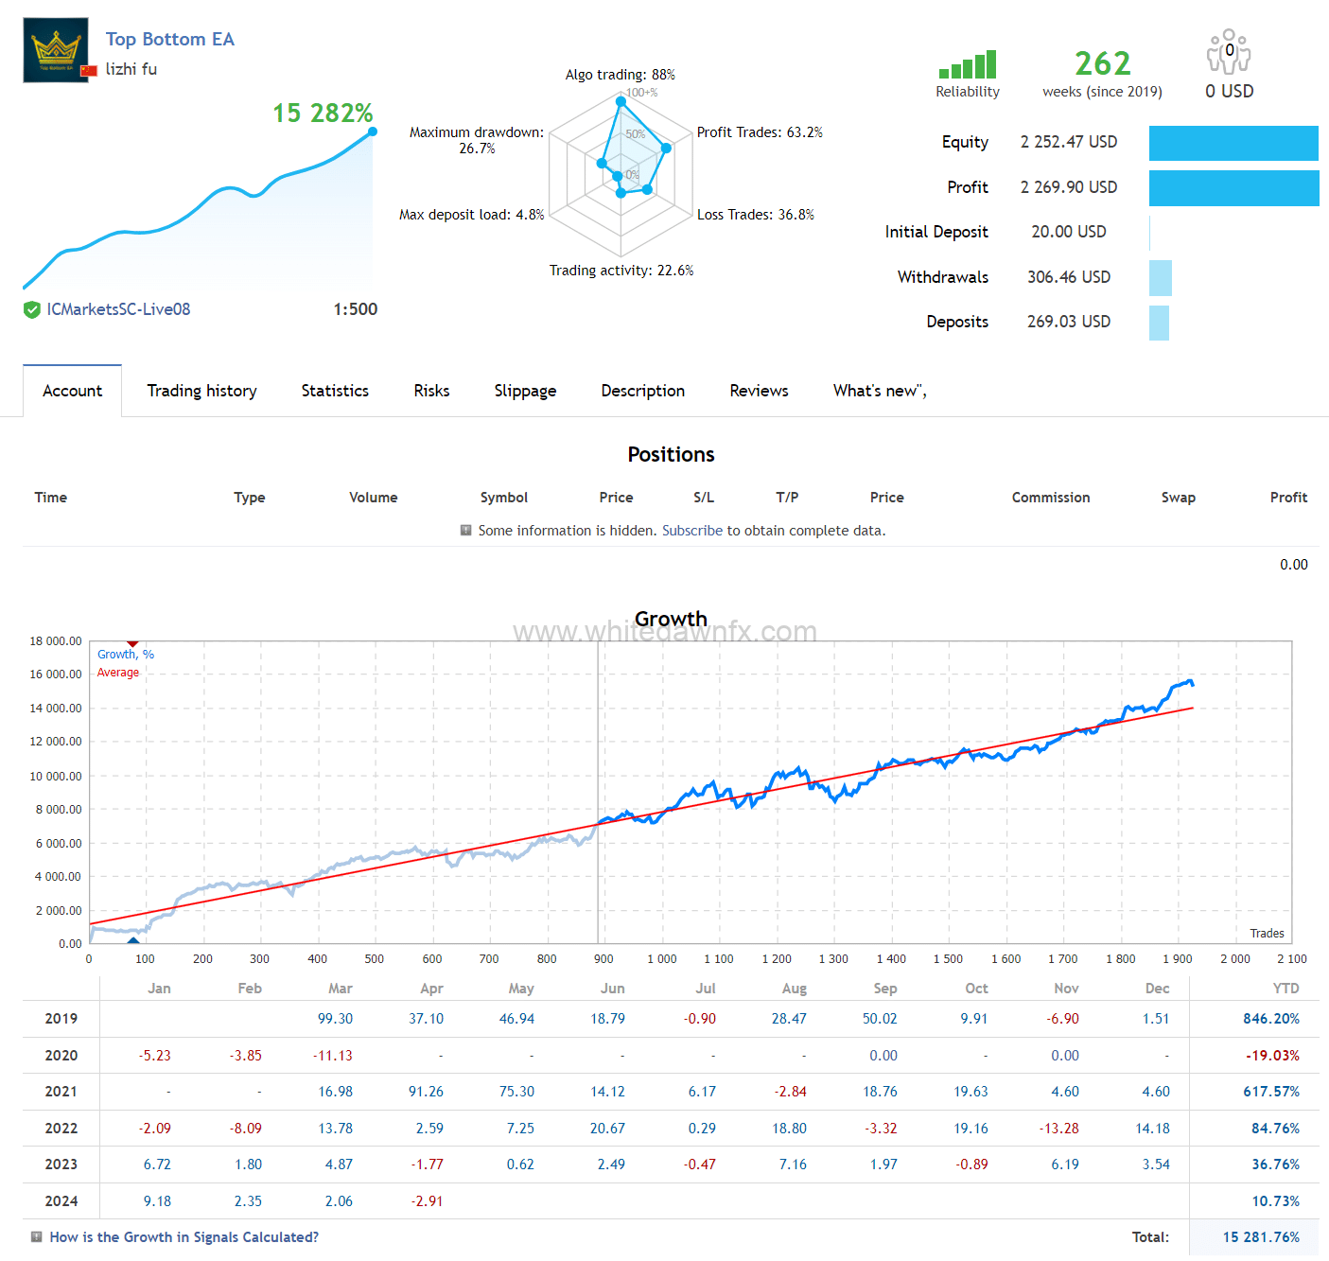
Task: Click the blue Equity bar
Action: (1233, 143)
